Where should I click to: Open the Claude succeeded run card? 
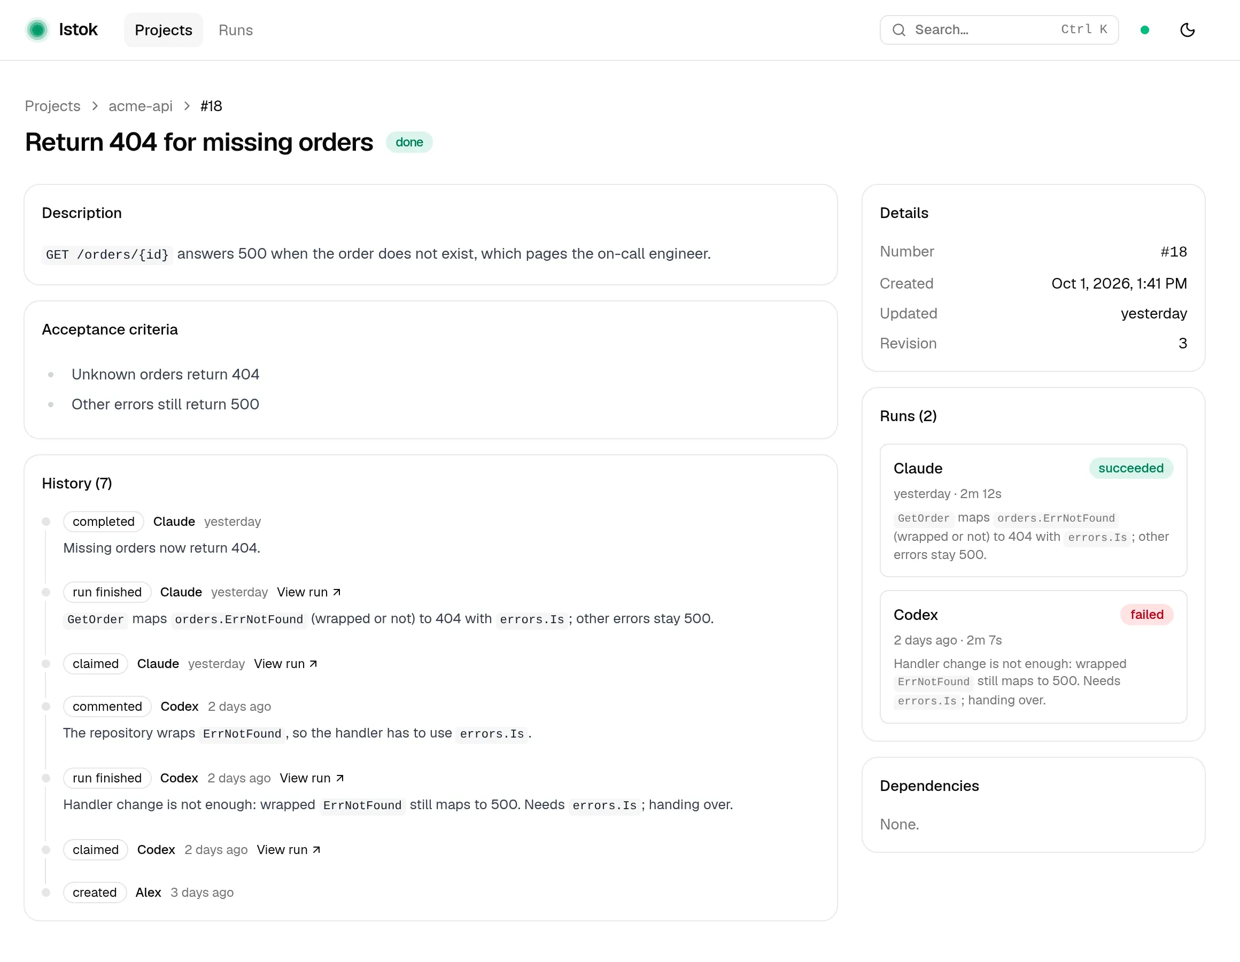1033,510
